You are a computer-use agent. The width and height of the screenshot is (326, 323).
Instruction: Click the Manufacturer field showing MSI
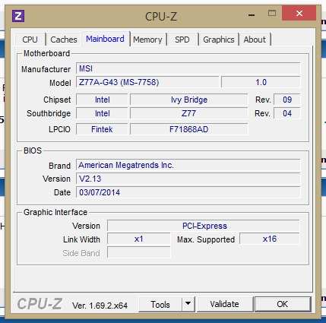click(x=188, y=68)
